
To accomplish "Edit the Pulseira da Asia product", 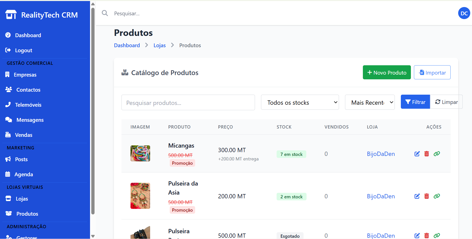I will tap(417, 196).
